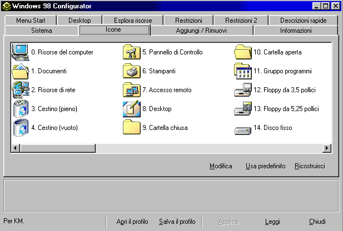Click the Modifica button
This screenshot has height=231, width=343.
pos(221,166)
